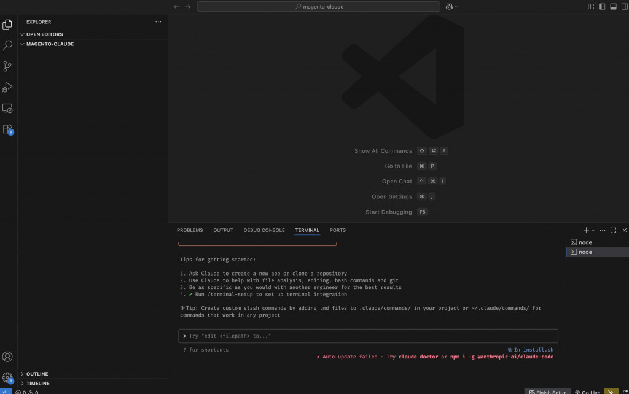This screenshot has height=394, width=629.
Task: Open the launch profile dropdown beside plus
Action: (593, 231)
